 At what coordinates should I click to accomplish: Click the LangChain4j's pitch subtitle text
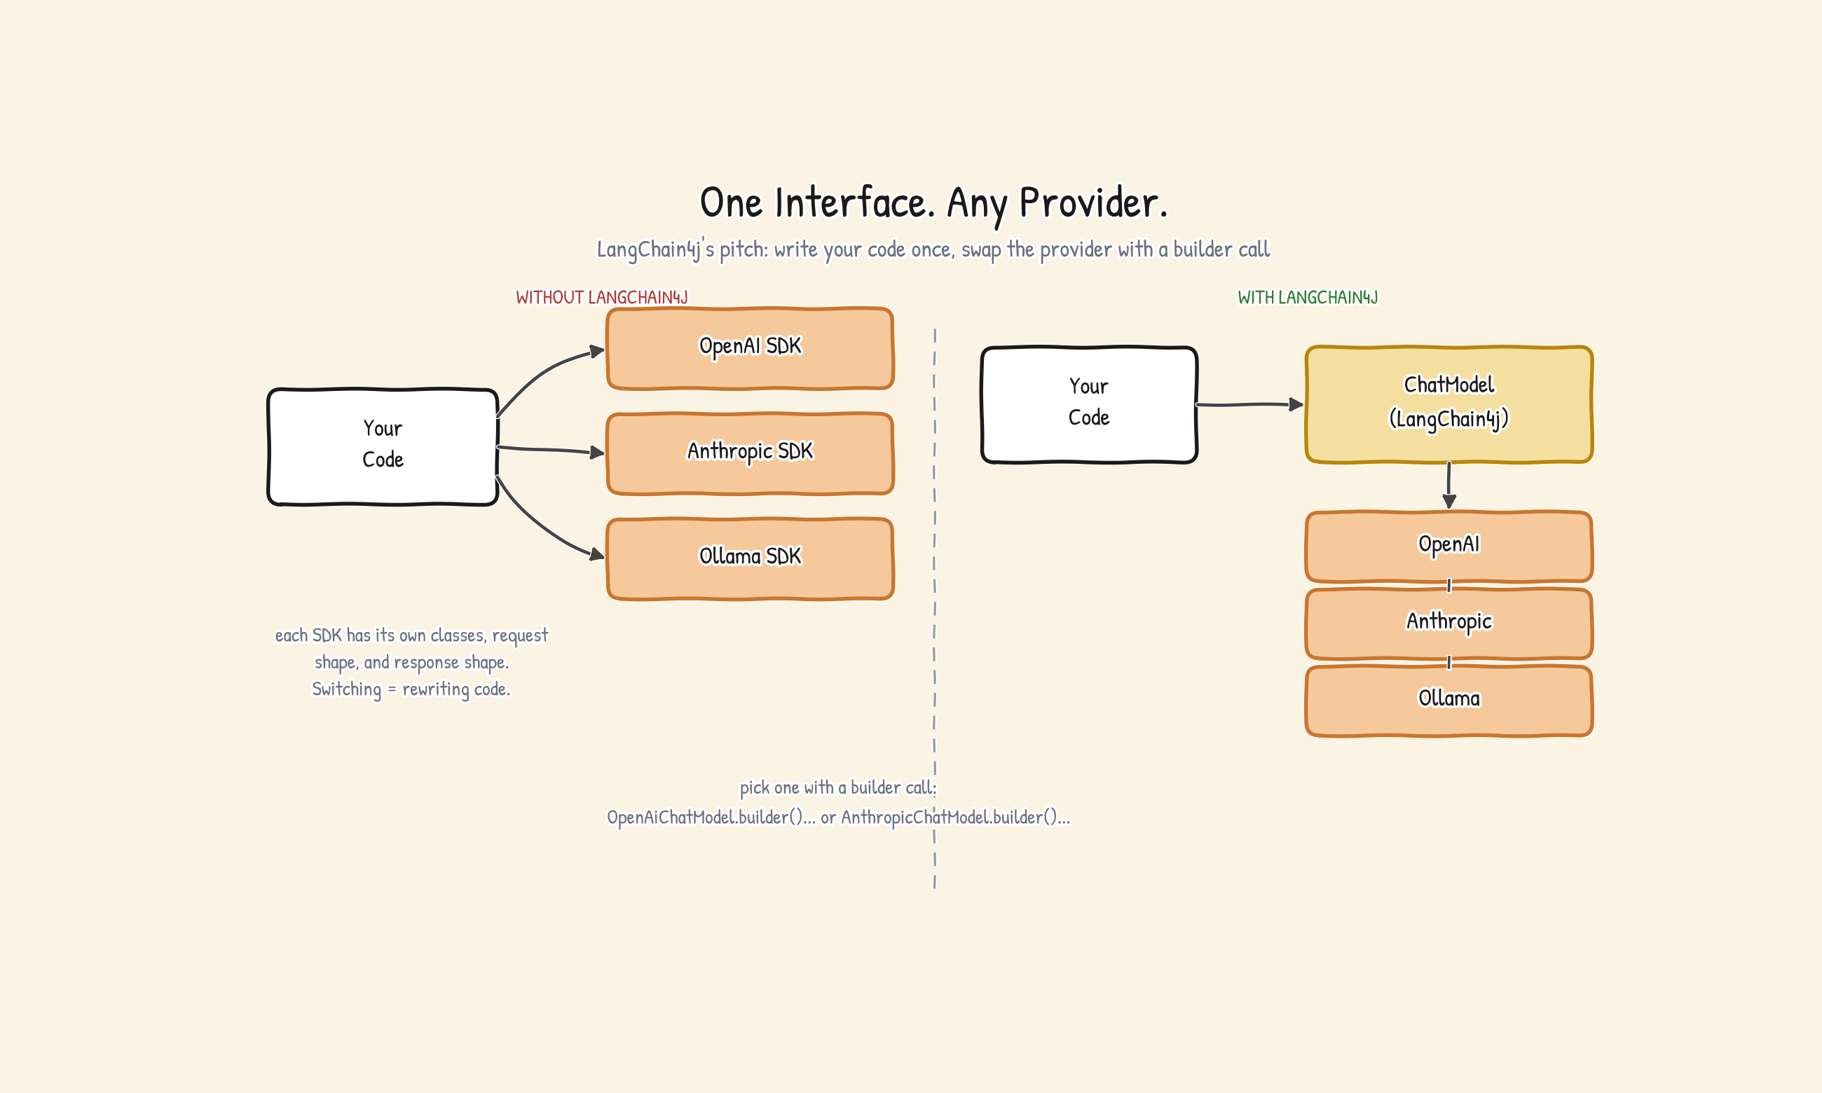pos(933,249)
